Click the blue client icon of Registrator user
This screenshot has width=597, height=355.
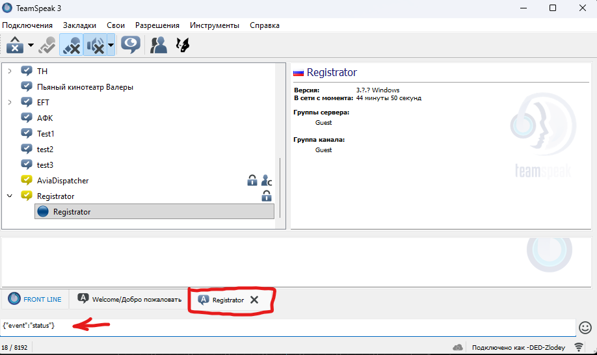pos(43,211)
